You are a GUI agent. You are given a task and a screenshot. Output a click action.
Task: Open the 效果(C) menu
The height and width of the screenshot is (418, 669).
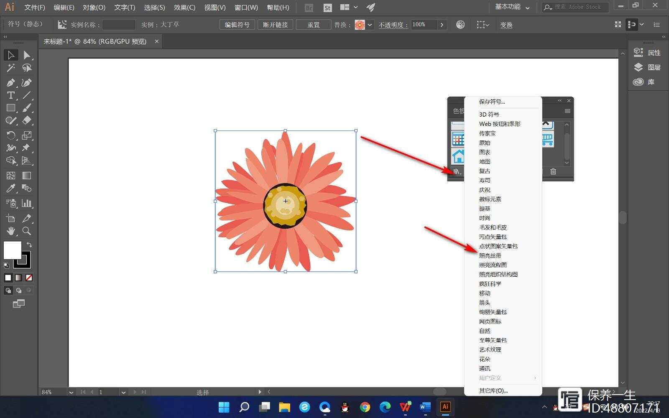pos(184,8)
